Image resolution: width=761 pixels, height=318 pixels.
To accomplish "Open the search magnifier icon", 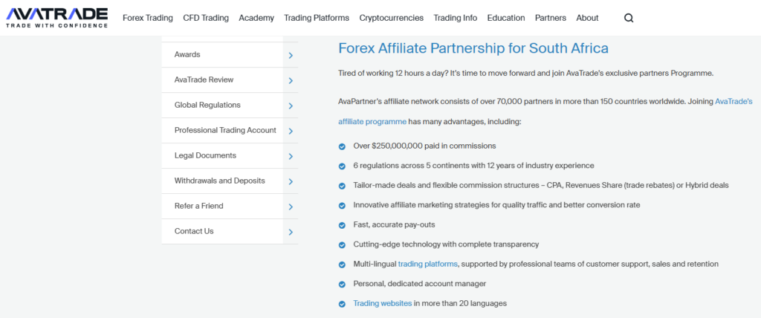I will [x=629, y=18].
